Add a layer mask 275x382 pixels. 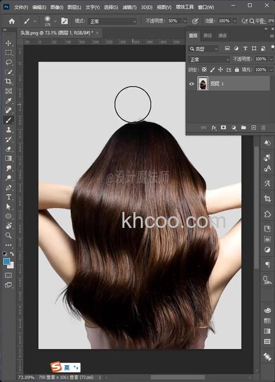223,128
